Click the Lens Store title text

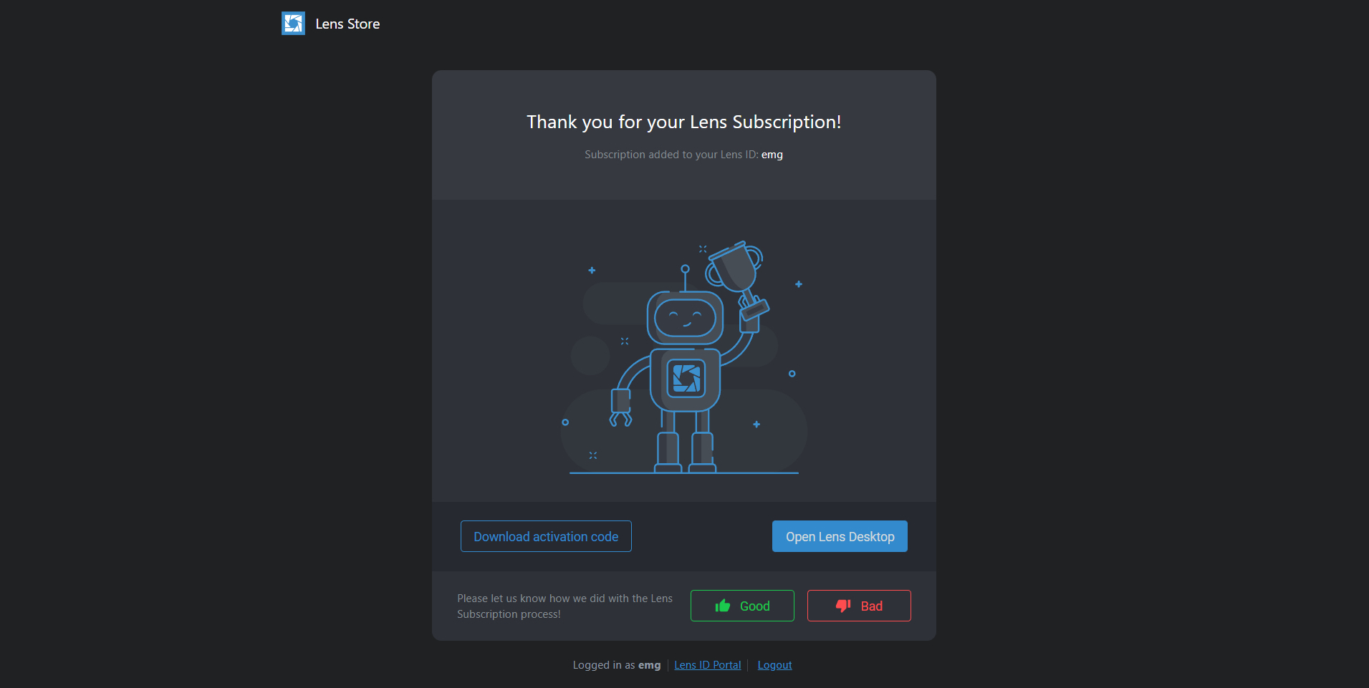[347, 24]
